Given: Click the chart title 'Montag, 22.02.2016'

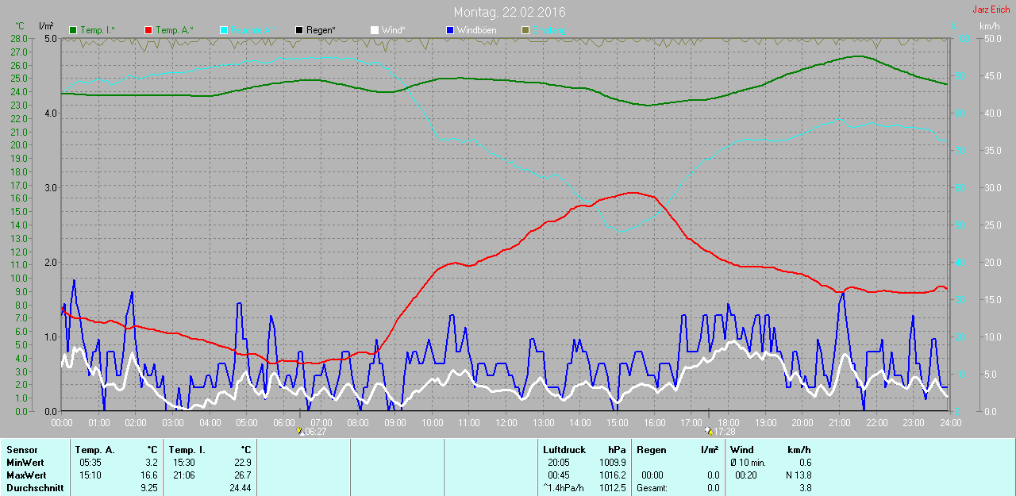Looking at the screenshot, I should click(x=510, y=12).
